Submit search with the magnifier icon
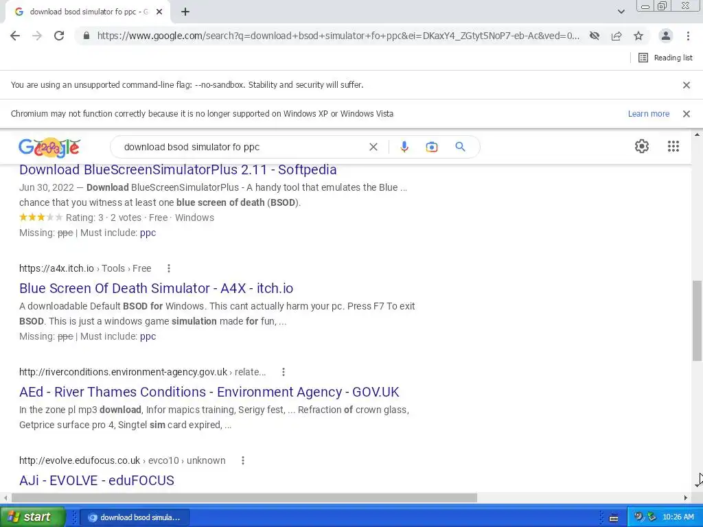The image size is (703, 527). [x=460, y=147]
